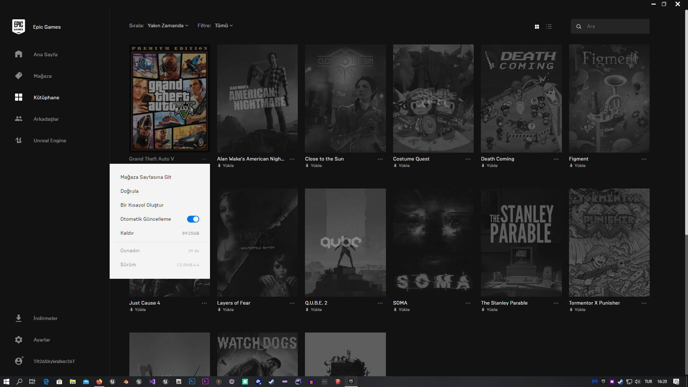Open Windows taskbar search icon
The image size is (688, 387).
pyautogui.click(x=19, y=382)
